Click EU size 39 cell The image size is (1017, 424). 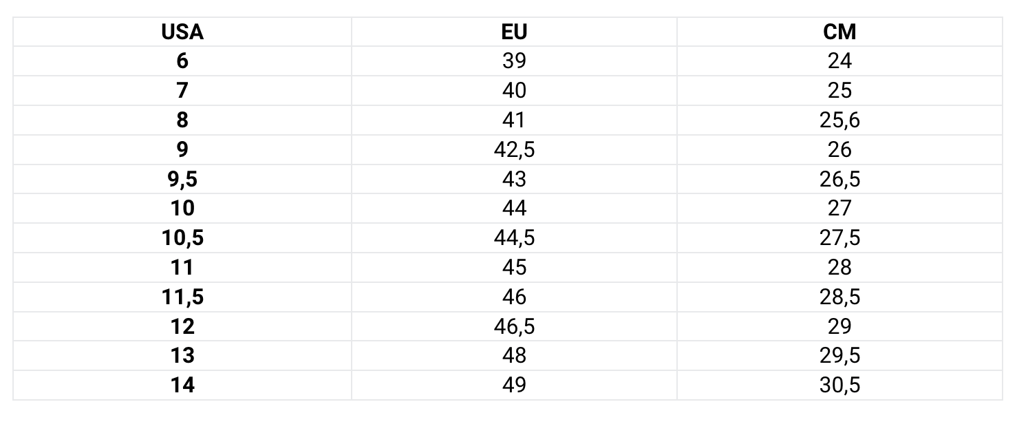point(514,61)
